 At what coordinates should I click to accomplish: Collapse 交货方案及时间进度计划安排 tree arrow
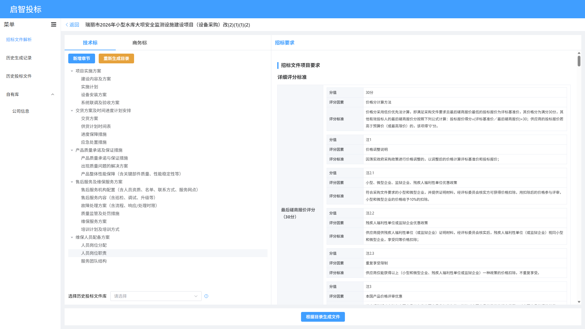pyautogui.click(x=72, y=111)
